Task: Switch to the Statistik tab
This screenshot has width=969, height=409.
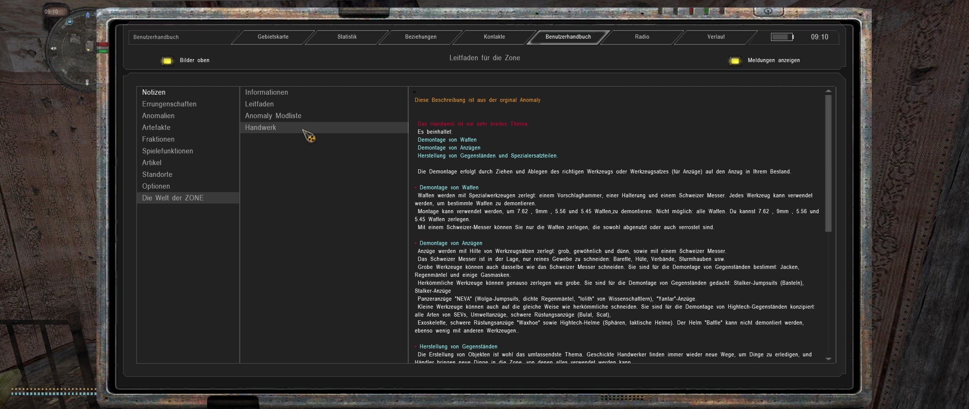Action: point(347,37)
